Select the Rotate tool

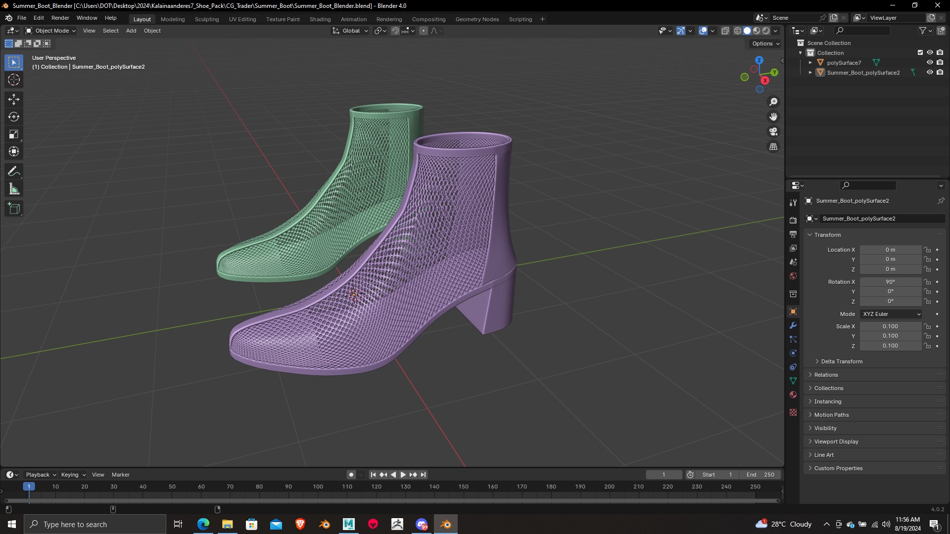[14, 117]
